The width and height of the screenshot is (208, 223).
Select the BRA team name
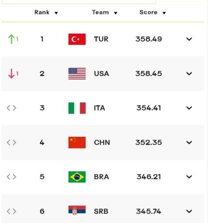pyautogui.click(x=102, y=177)
